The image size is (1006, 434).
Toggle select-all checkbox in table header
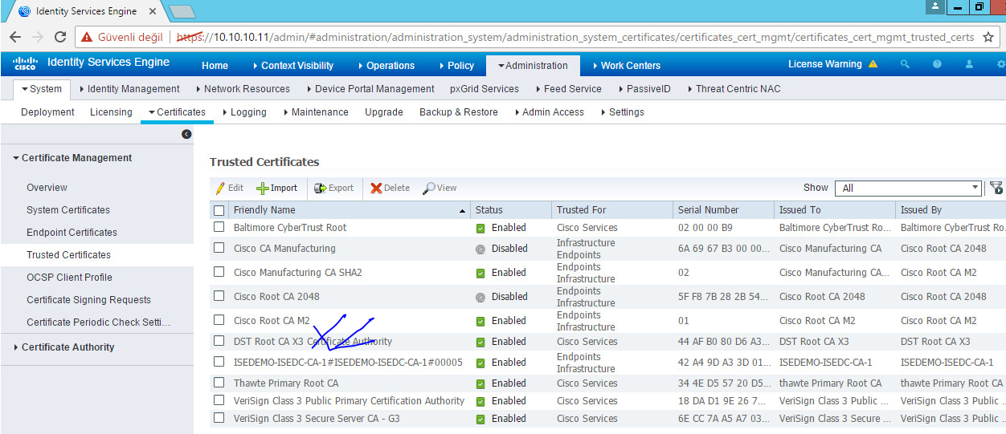coord(219,210)
